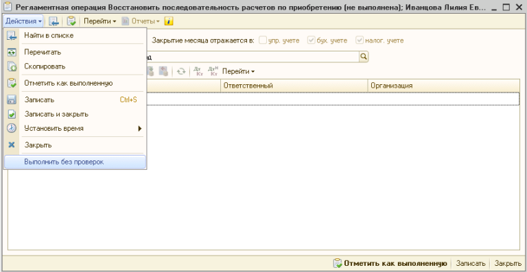Open the yellow information icon
This screenshot has width=527, height=272.
(x=168, y=21)
